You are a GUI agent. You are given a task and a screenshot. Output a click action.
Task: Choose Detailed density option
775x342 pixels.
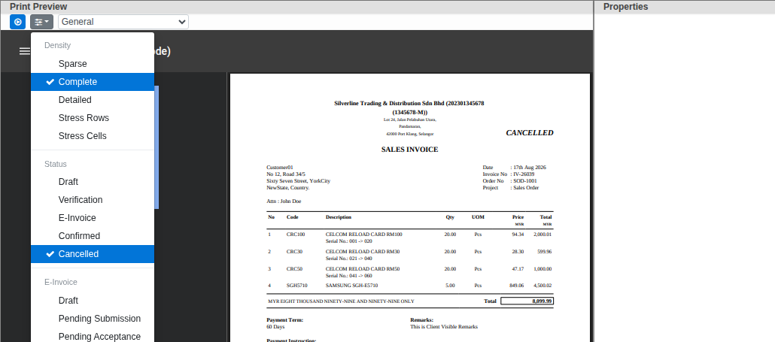pyautogui.click(x=93, y=100)
